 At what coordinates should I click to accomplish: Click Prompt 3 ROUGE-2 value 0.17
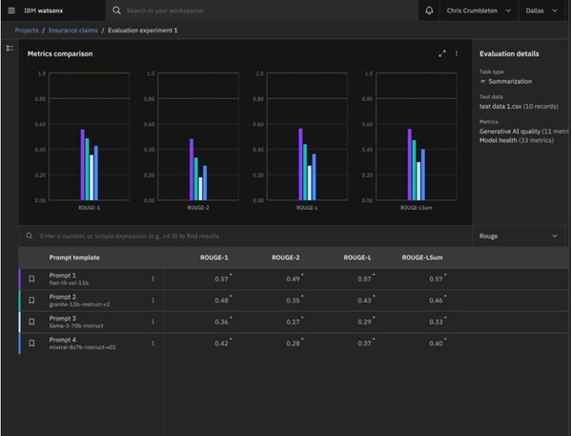pos(293,322)
